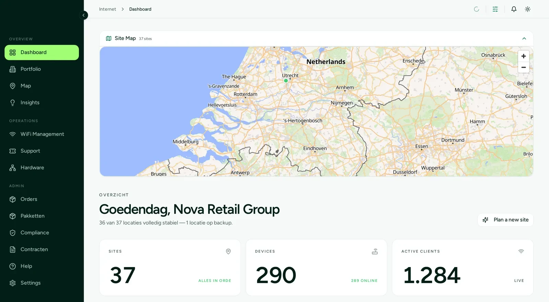
Task: Click the Insights lightbulb icon
Action: (x=13, y=103)
